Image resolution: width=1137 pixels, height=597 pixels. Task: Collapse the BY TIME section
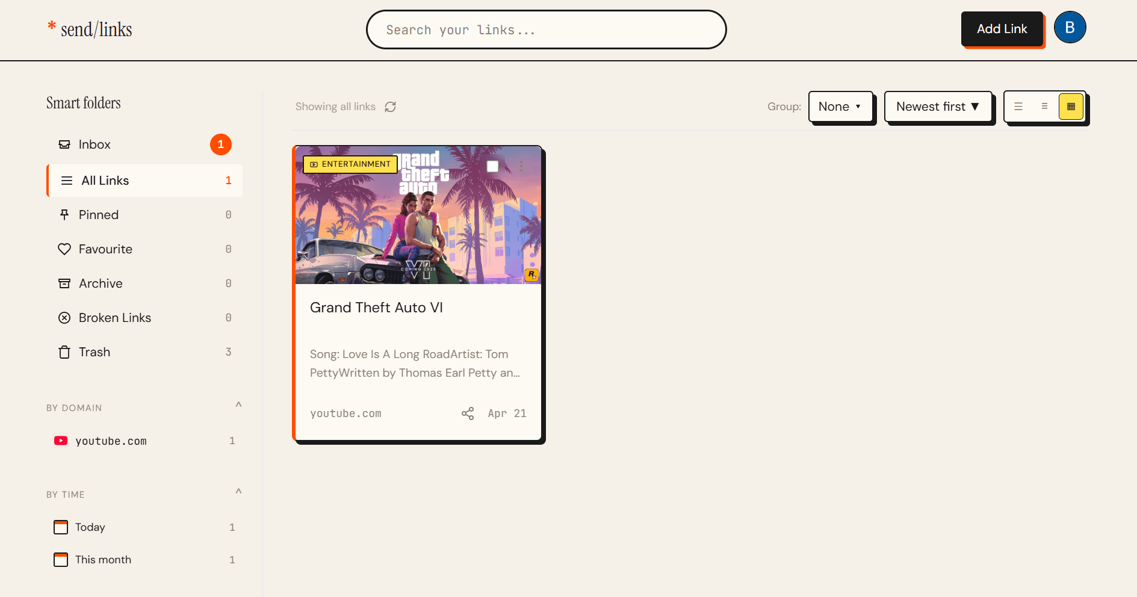coord(238,492)
